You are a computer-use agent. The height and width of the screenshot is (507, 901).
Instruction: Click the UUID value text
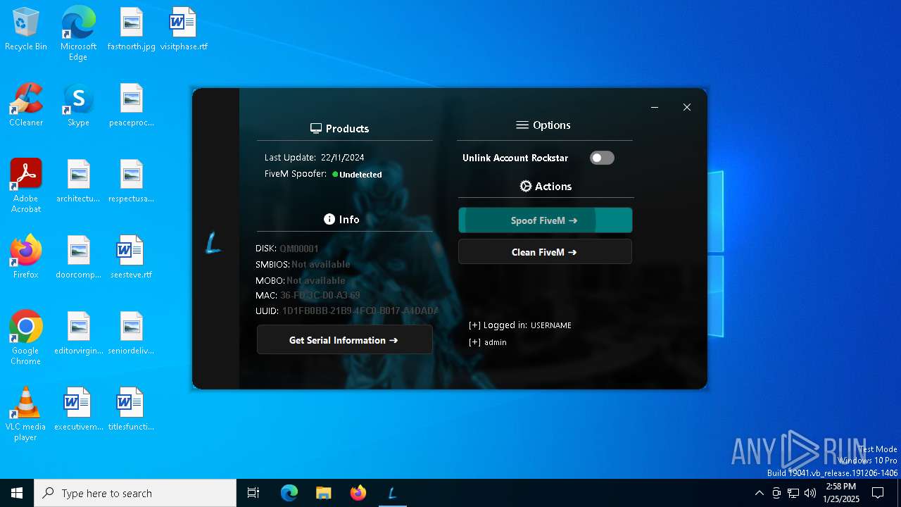360,311
